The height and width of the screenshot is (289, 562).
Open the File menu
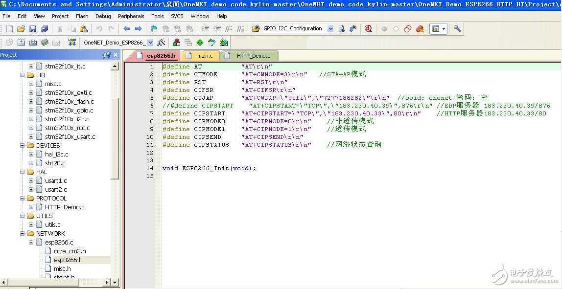point(6,16)
